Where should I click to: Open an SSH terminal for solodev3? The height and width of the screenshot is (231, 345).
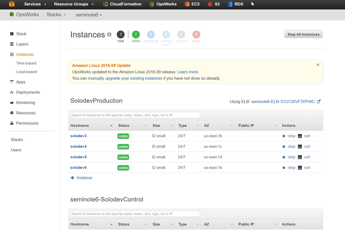pyautogui.click(x=307, y=136)
